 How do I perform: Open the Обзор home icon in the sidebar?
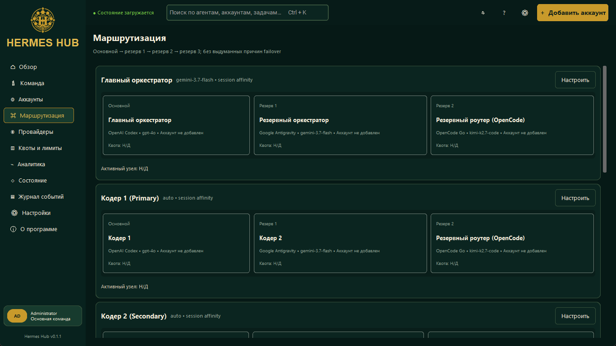pos(13,67)
